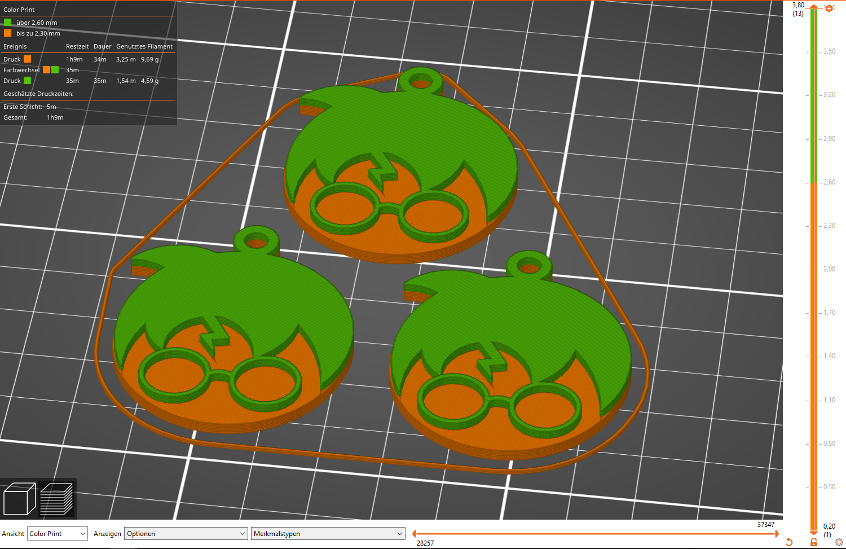Click the '3,50' tick on layer ruler
Viewport: 846px width, 549px height.
tap(829, 51)
